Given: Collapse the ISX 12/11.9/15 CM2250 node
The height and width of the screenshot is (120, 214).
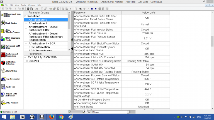Looking at the screenshot, I should tap(25, 57).
